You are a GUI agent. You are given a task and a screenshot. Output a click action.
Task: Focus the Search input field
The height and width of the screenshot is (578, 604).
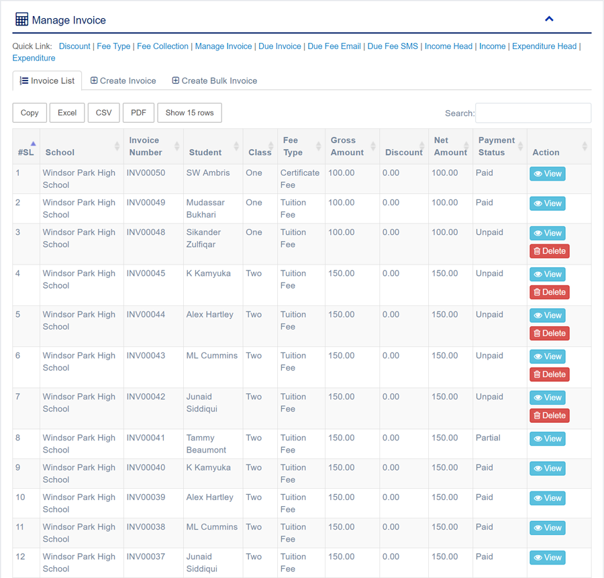click(x=533, y=113)
